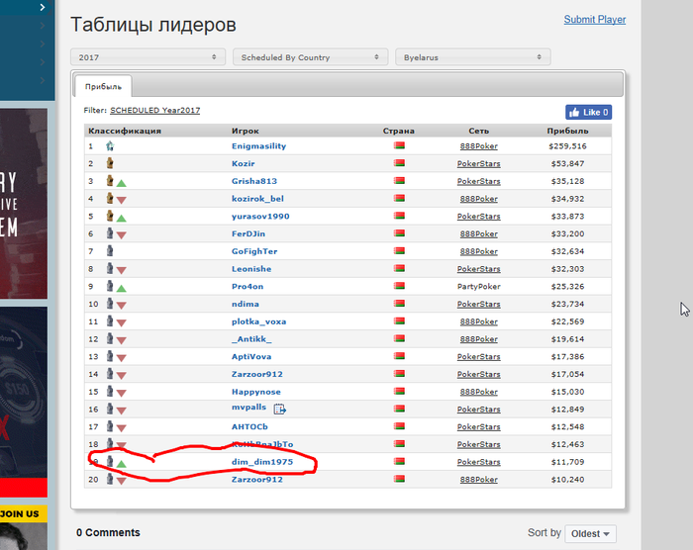Image resolution: width=693 pixels, height=550 pixels.
Task: Open the Scheduled By Country dropdown
Action: click(x=310, y=57)
